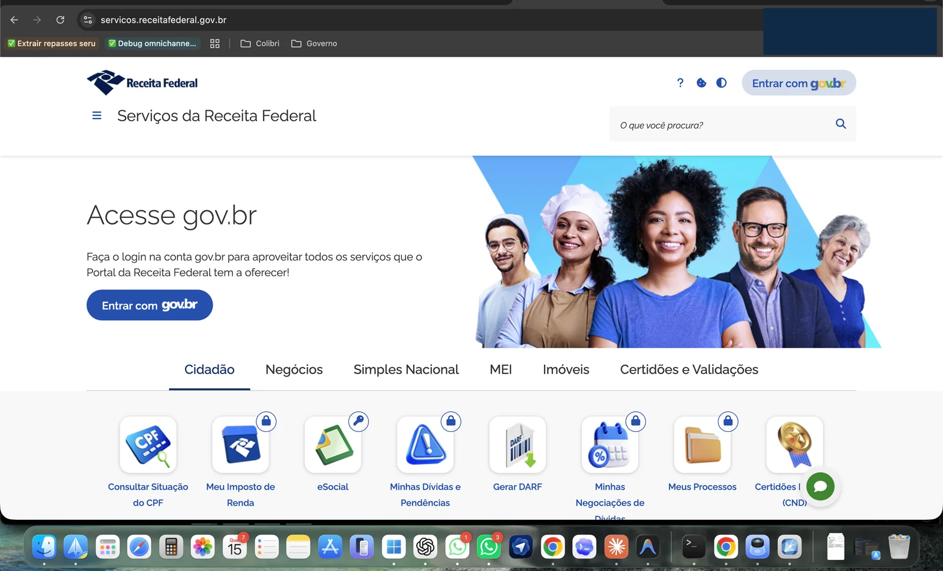Switch to the Certidões e Validações tab
Screen dimensions: 943x571
click(x=688, y=369)
